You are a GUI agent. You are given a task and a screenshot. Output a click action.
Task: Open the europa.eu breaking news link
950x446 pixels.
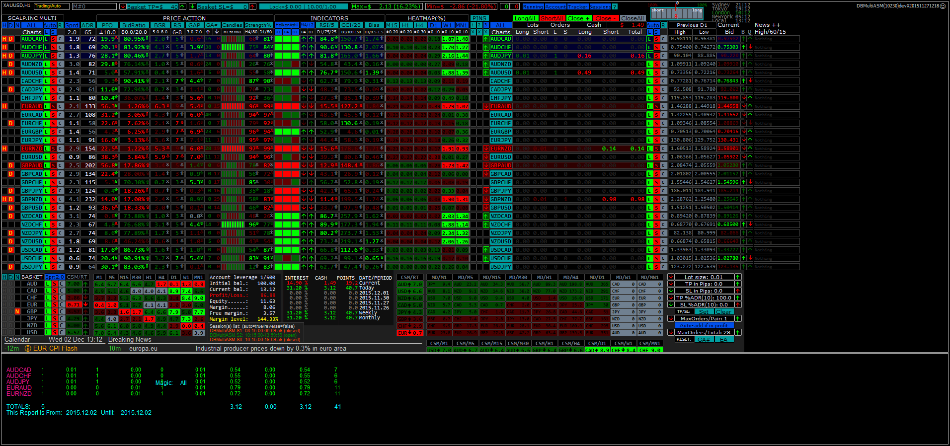pyautogui.click(x=143, y=348)
